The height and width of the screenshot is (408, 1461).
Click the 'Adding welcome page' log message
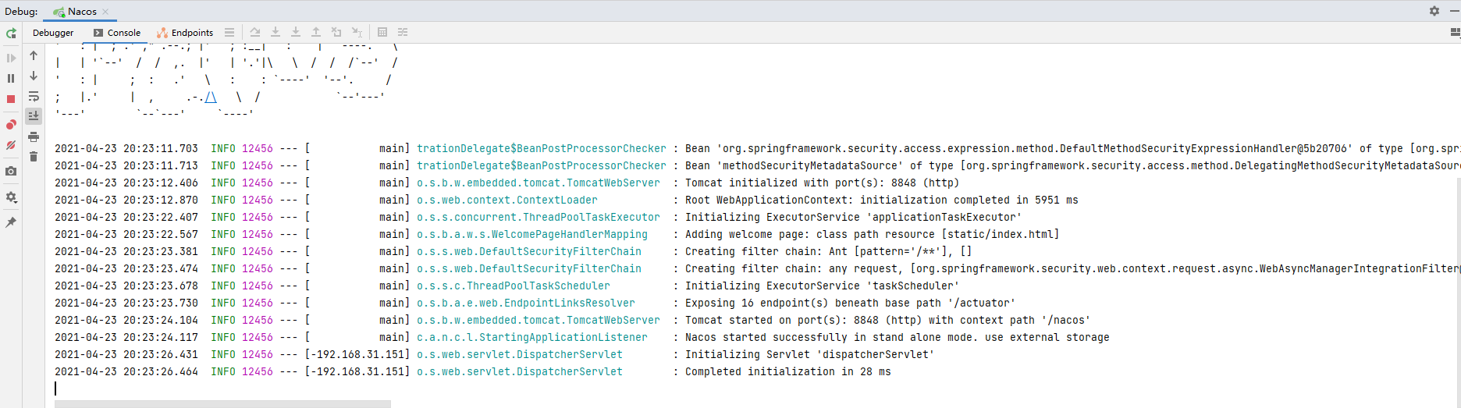click(x=873, y=234)
